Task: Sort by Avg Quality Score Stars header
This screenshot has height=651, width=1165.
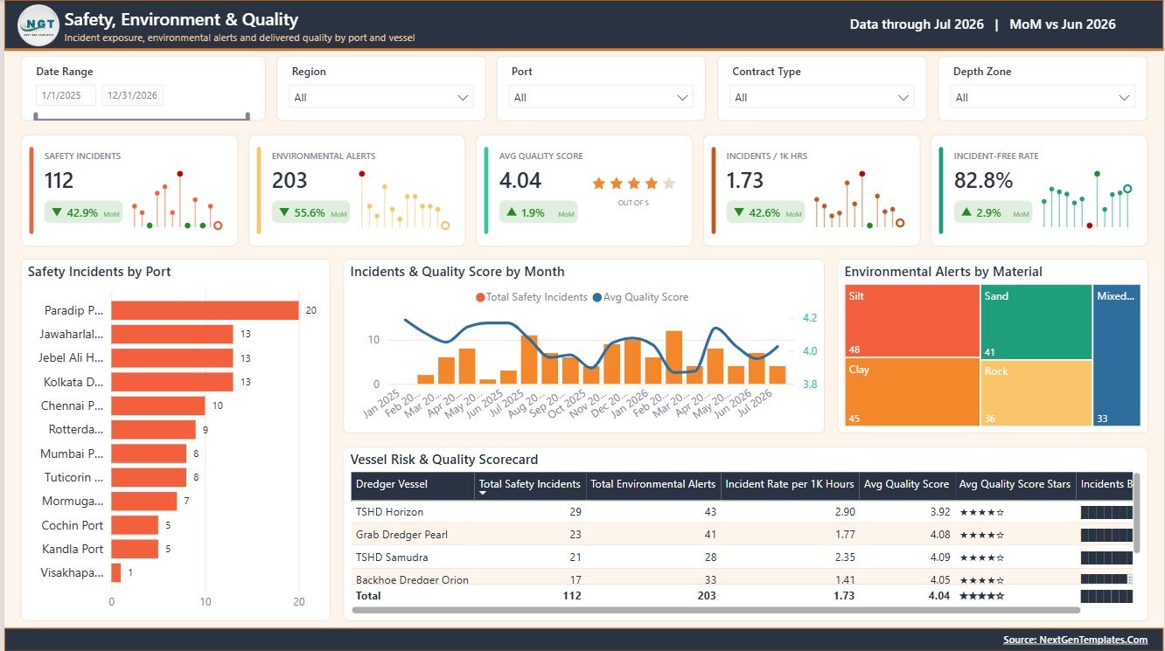Action: (x=1015, y=484)
